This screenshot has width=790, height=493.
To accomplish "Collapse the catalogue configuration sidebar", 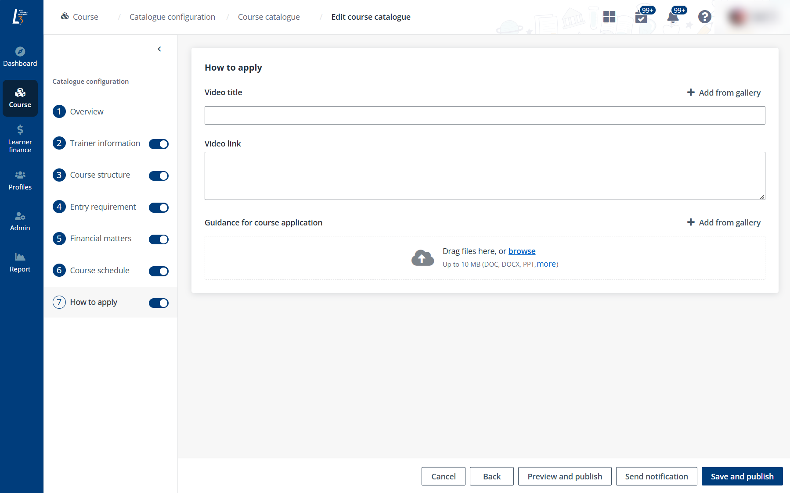I will click(159, 49).
